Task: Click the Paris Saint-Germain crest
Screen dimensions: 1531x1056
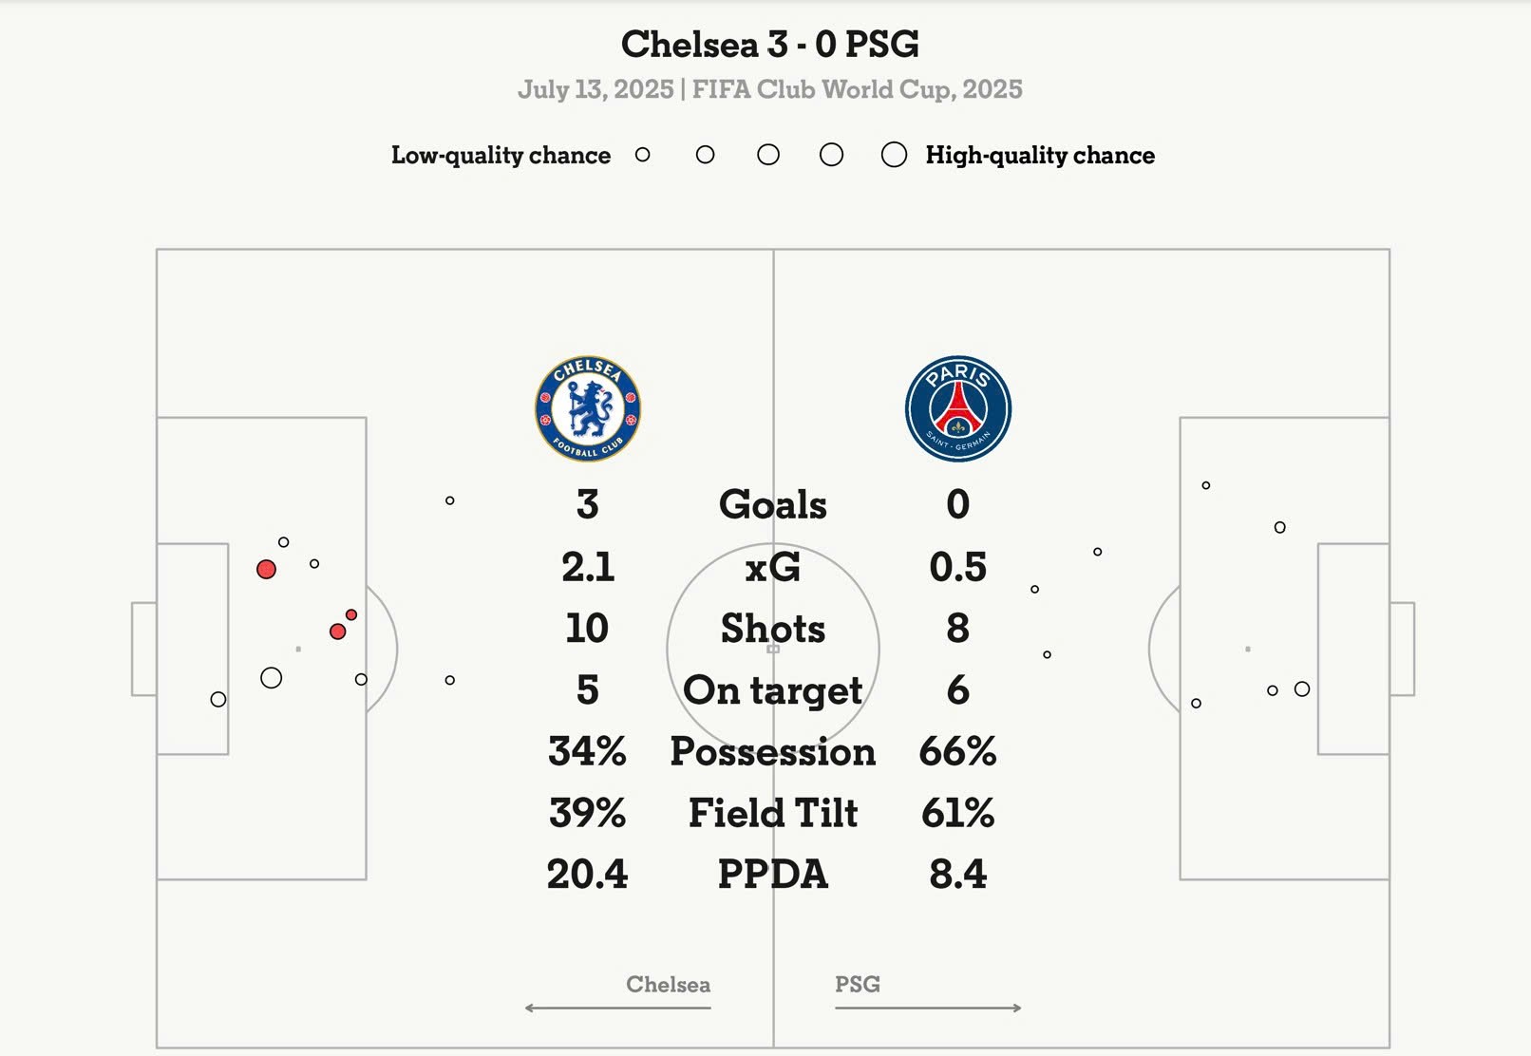Action: point(957,409)
